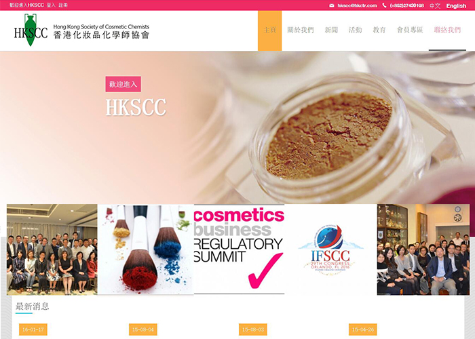Click the 登入 login link

(51, 5)
